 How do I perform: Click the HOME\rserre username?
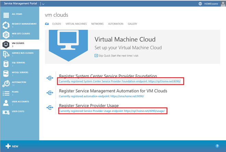click(x=211, y=4)
